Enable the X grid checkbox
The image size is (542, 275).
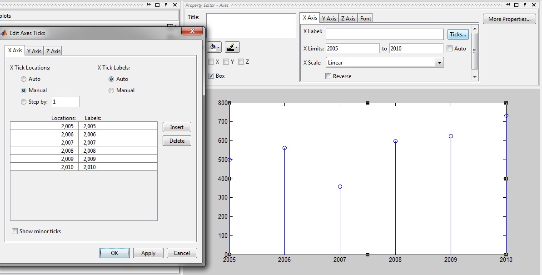pyautogui.click(x=210, y=62)
